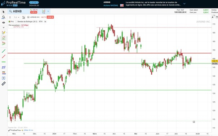The height and width of the screenshot is (136, 218).
Task: Click the small marker icon near Août
Action: 194,122
